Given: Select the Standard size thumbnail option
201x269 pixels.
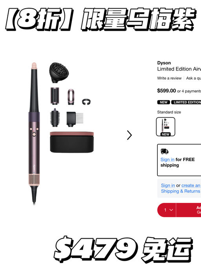Looking at the screenshot, I should click(x=166, y=127).
